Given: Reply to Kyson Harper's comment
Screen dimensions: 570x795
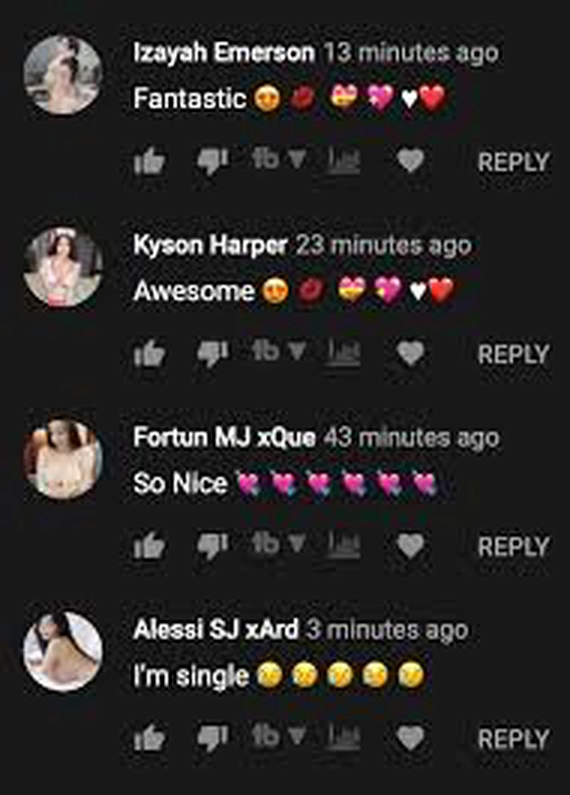Looking at the screenshot, I should click(513, 354).
